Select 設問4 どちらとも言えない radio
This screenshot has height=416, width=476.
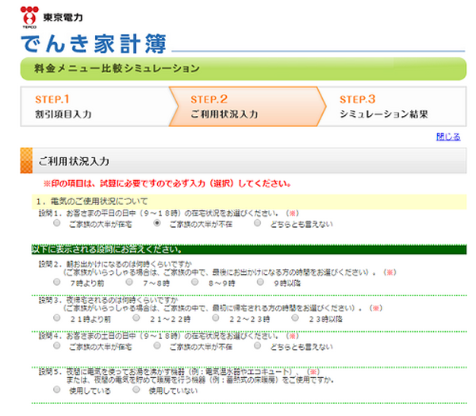[x=257, y=345]
